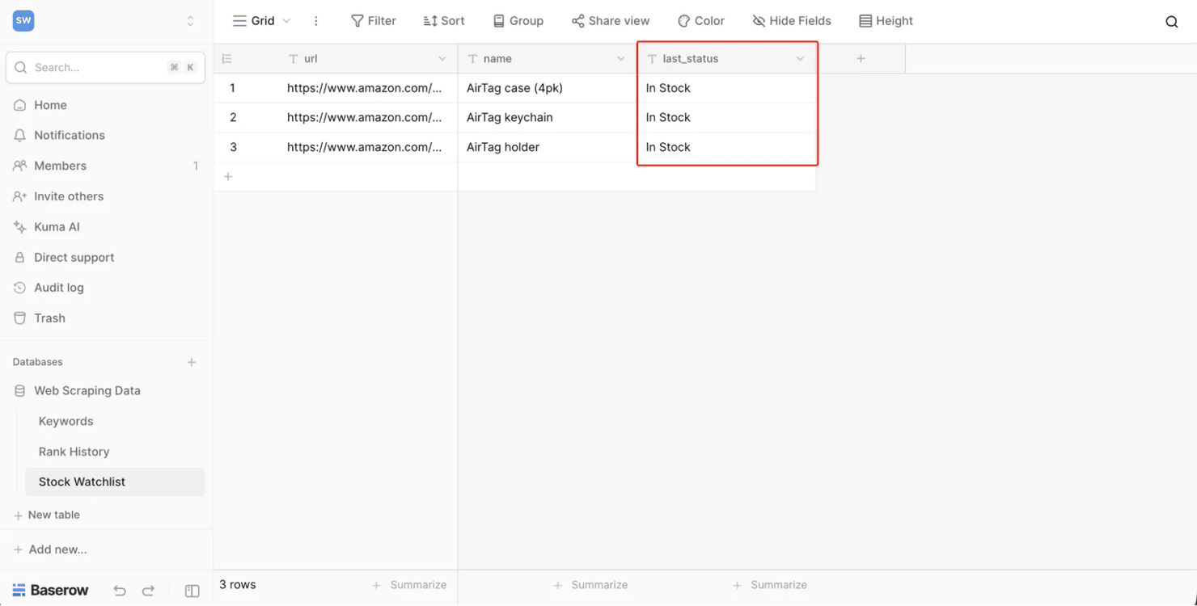Click Invite others
The image size is (1197, 606).
[x=69, y=196]
